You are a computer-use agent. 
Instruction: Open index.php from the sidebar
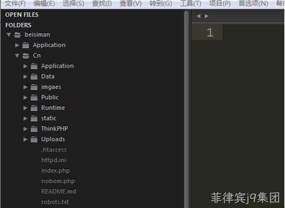coord(55,171)
